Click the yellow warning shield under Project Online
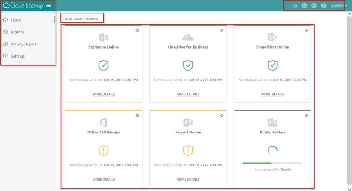The height and width of the screenshot is (191, 352). click(188, 151)
